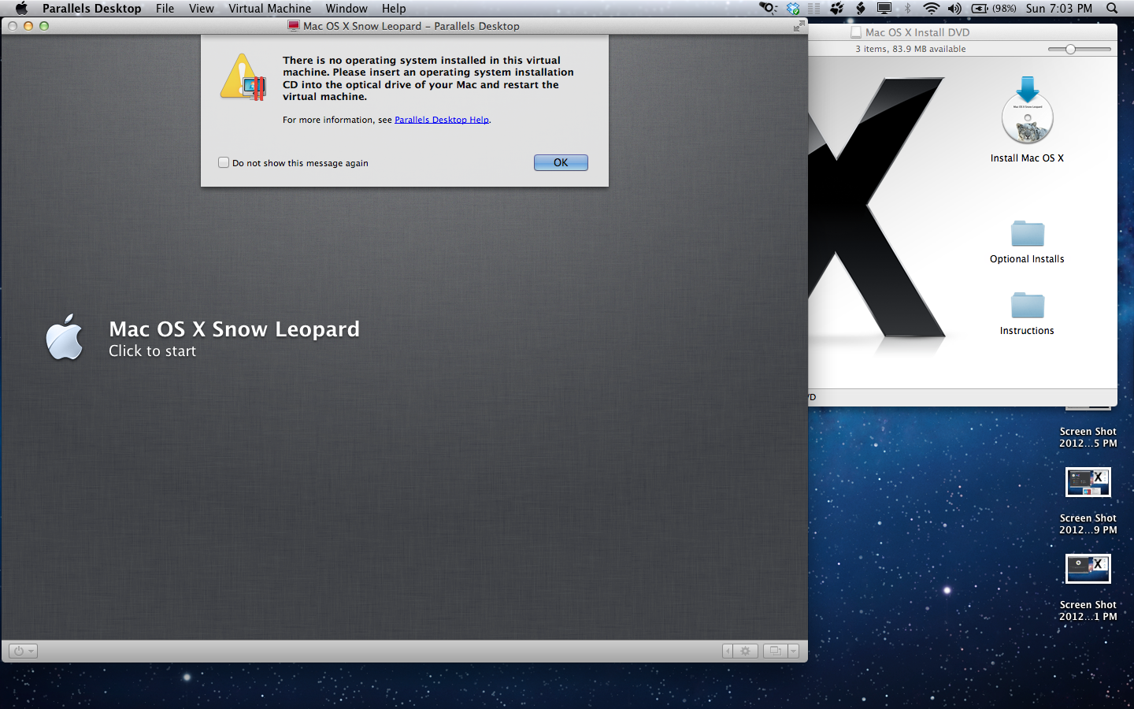Click the 'Install Mac OS X' label
Image resolution: width=1134 pixels, height=709 pixels.
click(x=1027, y=158)
